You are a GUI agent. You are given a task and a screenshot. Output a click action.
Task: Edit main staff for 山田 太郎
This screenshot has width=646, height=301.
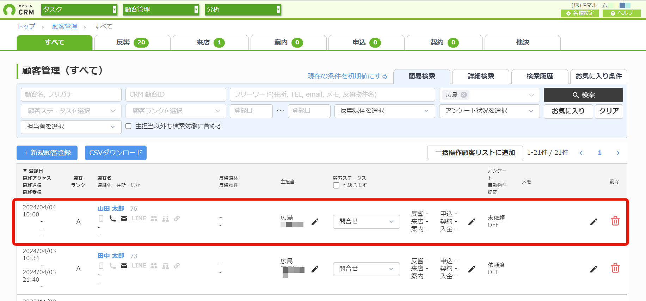[315, 222]
